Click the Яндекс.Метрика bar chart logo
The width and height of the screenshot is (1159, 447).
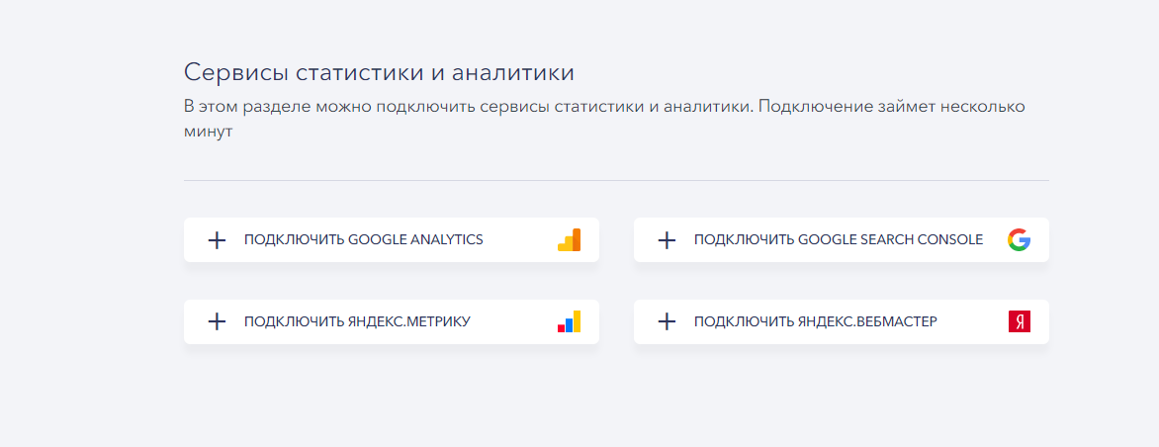click(569, 321)
